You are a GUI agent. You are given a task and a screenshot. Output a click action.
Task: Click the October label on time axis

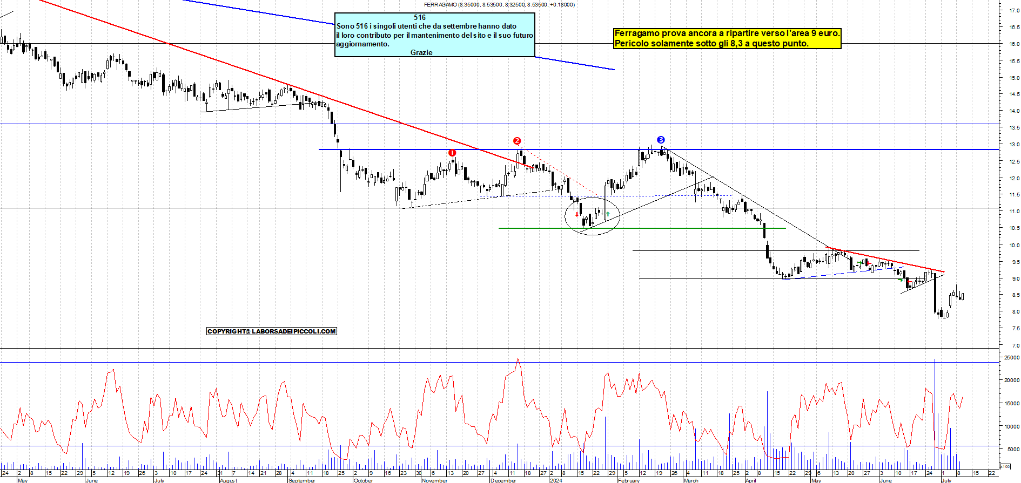pos(363,480)
